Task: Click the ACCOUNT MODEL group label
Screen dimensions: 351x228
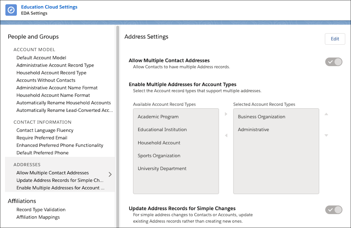Action: [34, 50]
